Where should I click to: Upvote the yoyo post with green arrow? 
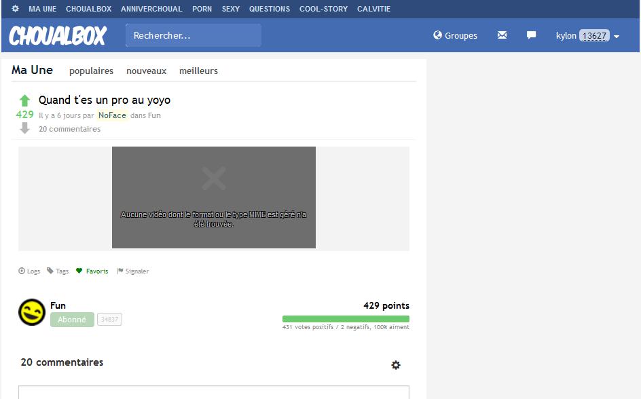pos(25,100)
